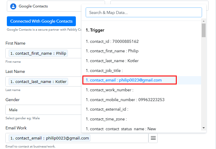Click scrollbar down arrow in data list

coord(204,128)
